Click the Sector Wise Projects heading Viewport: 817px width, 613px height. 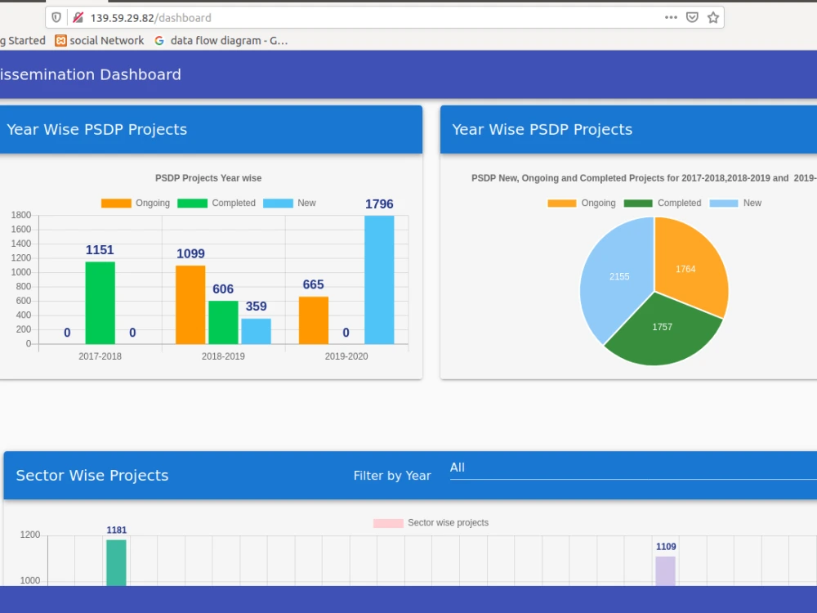92,476
